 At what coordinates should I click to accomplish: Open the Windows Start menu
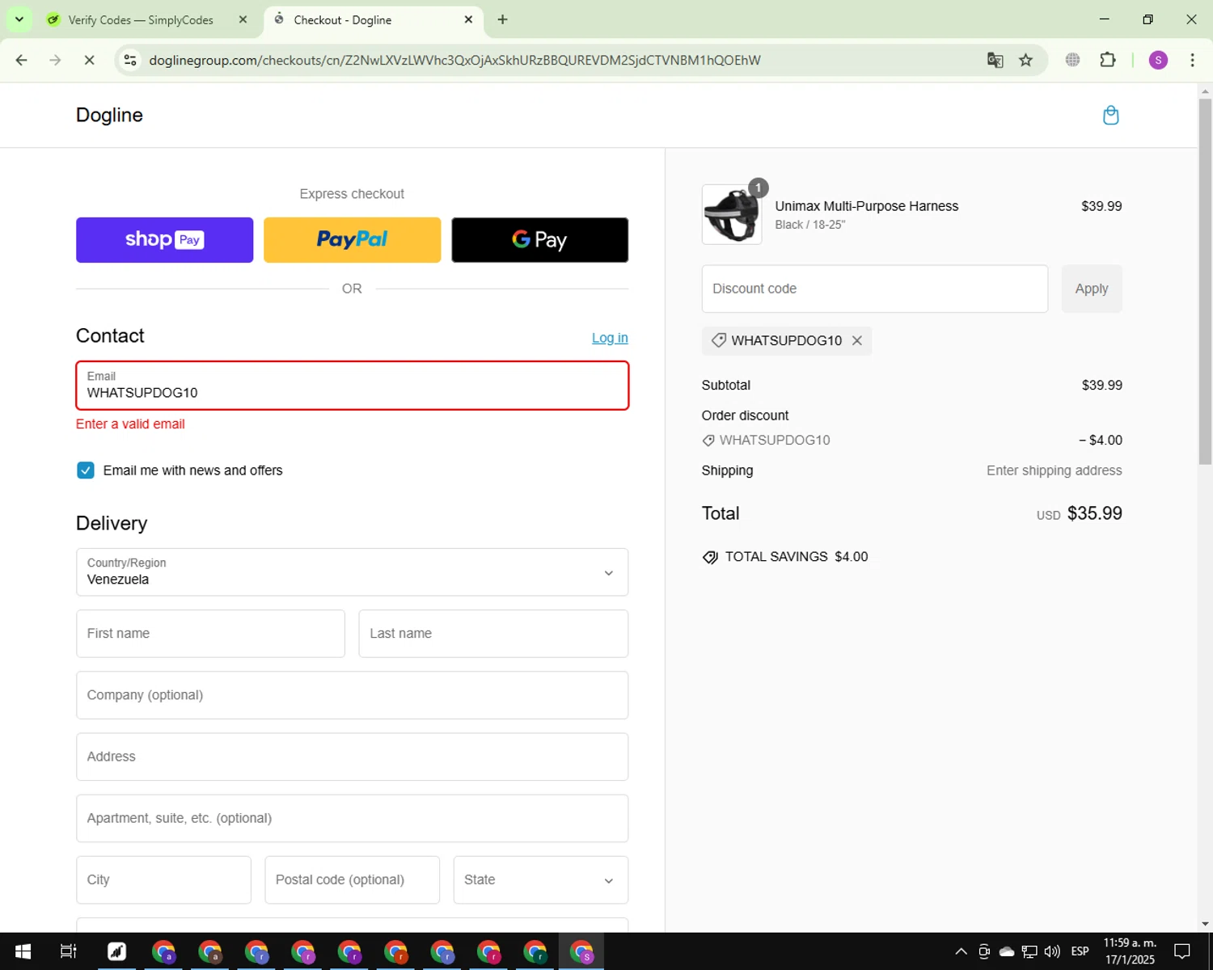(23, 951)
